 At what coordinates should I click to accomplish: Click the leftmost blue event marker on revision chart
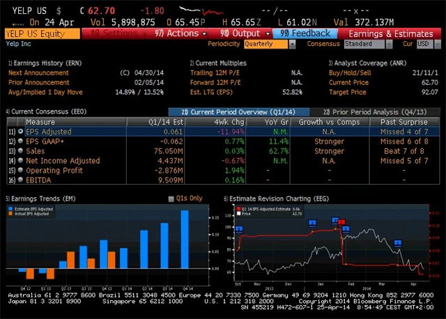239,229
